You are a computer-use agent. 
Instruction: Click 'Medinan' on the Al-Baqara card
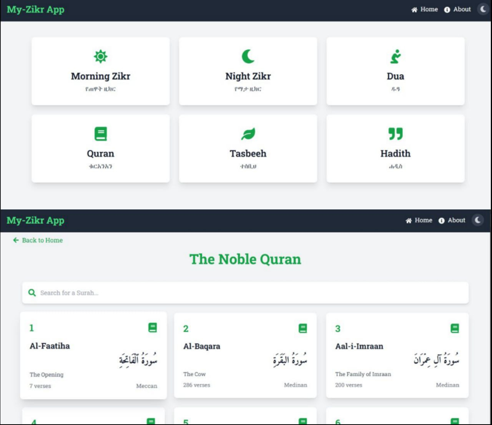coord(296,385)
